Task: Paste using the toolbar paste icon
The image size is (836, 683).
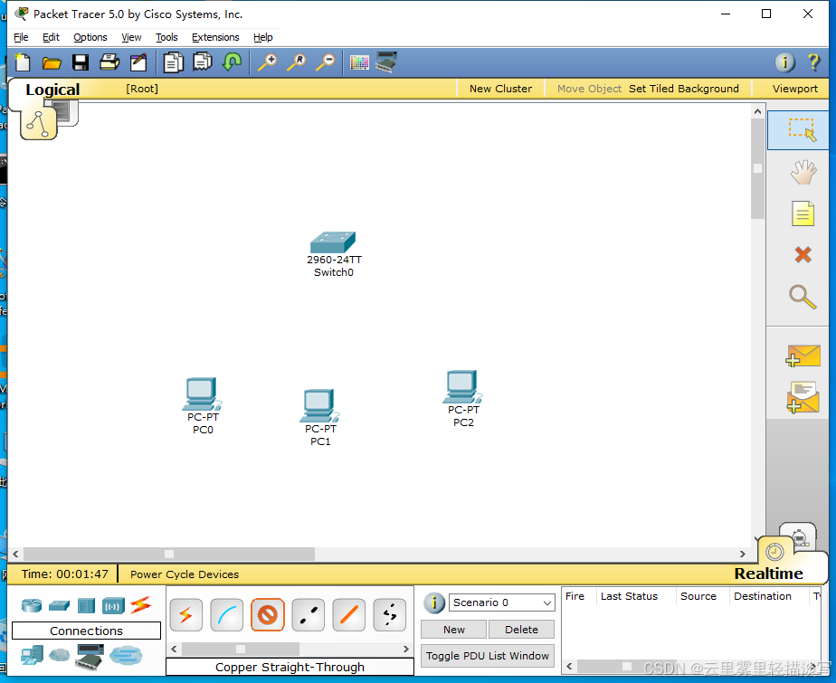Action: [203, 62]
